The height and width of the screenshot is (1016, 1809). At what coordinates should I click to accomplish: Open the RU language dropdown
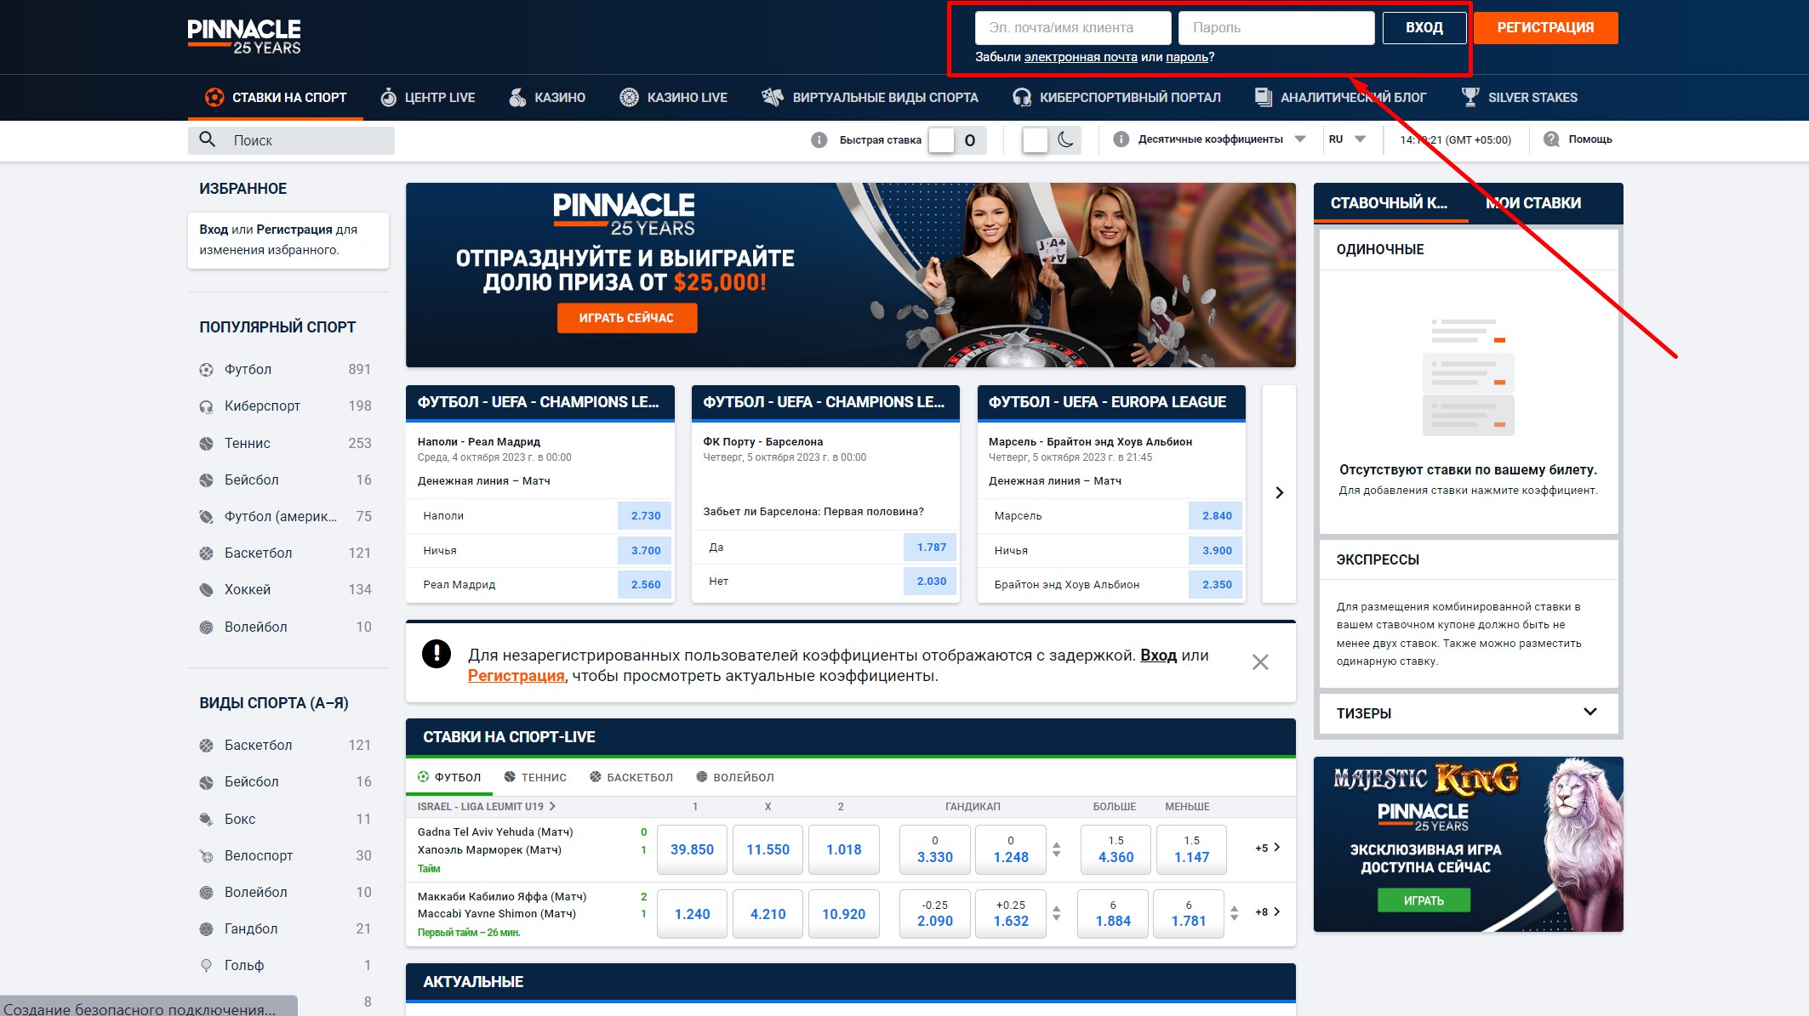1359,139
